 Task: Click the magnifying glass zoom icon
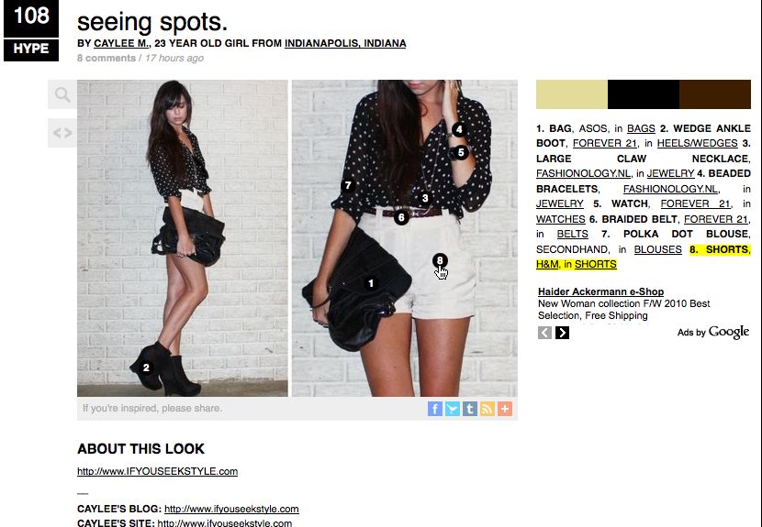tap(62, 94)
